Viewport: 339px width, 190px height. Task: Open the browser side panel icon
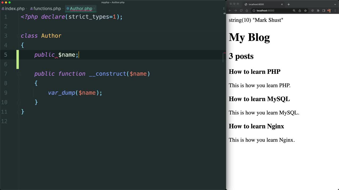(324, 11)
